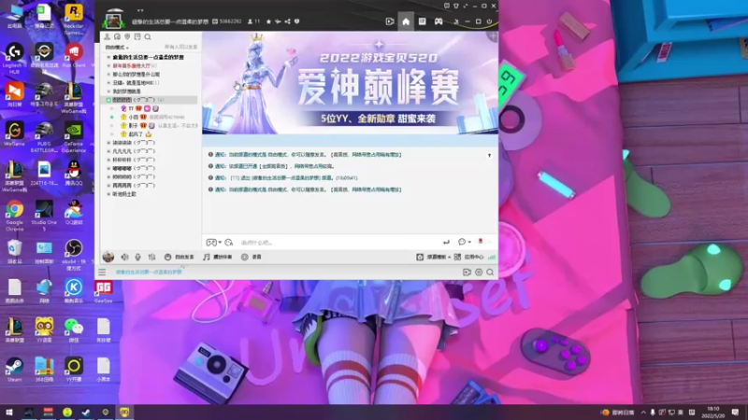Open the game emoji icon in chat input
Viewport: 748px width, 420px height.
pyautogui.click(x=211, y=243)
